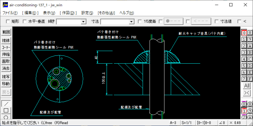Screen dimensions: 253x126
Task: Click the <--- arrow button
Action: click(x=201, y=21)
